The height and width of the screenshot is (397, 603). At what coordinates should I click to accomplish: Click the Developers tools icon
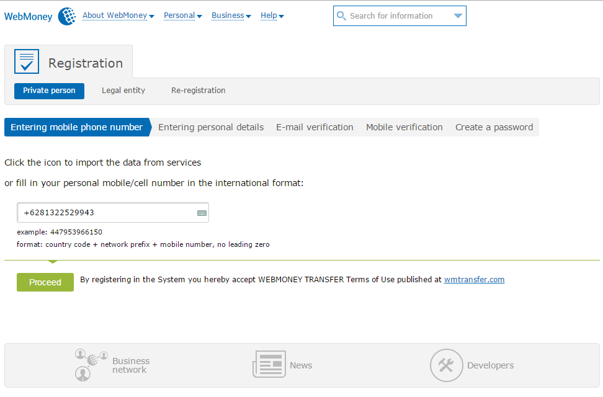click(446, 365)
